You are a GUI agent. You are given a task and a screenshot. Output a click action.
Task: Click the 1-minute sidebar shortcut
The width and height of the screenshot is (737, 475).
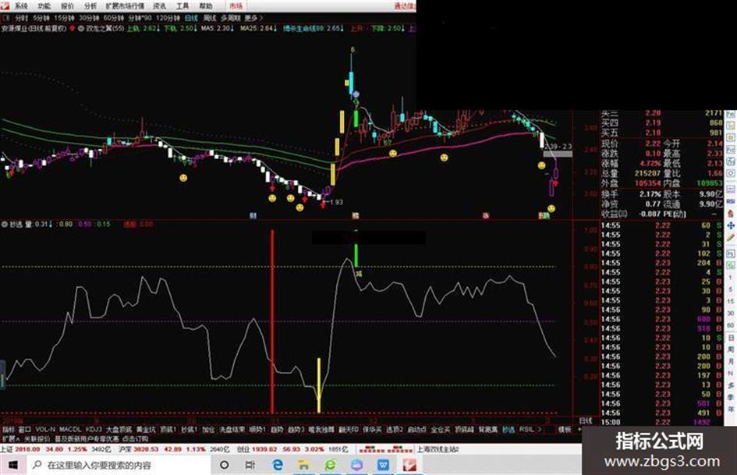click(731, 278)
